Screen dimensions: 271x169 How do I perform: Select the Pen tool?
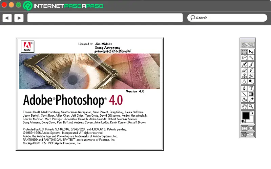tap(244, 88)
